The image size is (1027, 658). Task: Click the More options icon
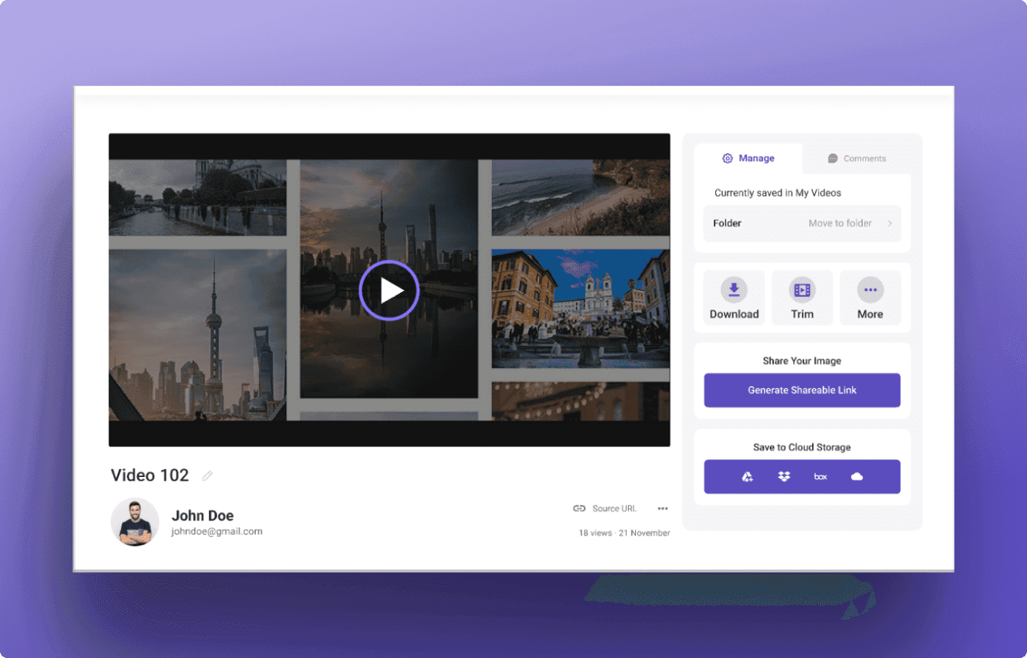pyautogui.click(x=870, y=289)
